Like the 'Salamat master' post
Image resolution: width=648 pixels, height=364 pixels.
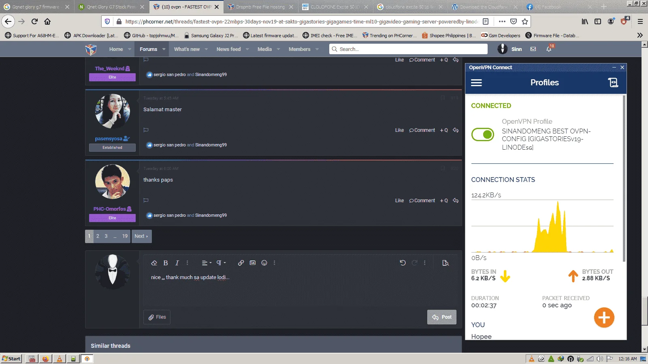[x=399, y=130]
